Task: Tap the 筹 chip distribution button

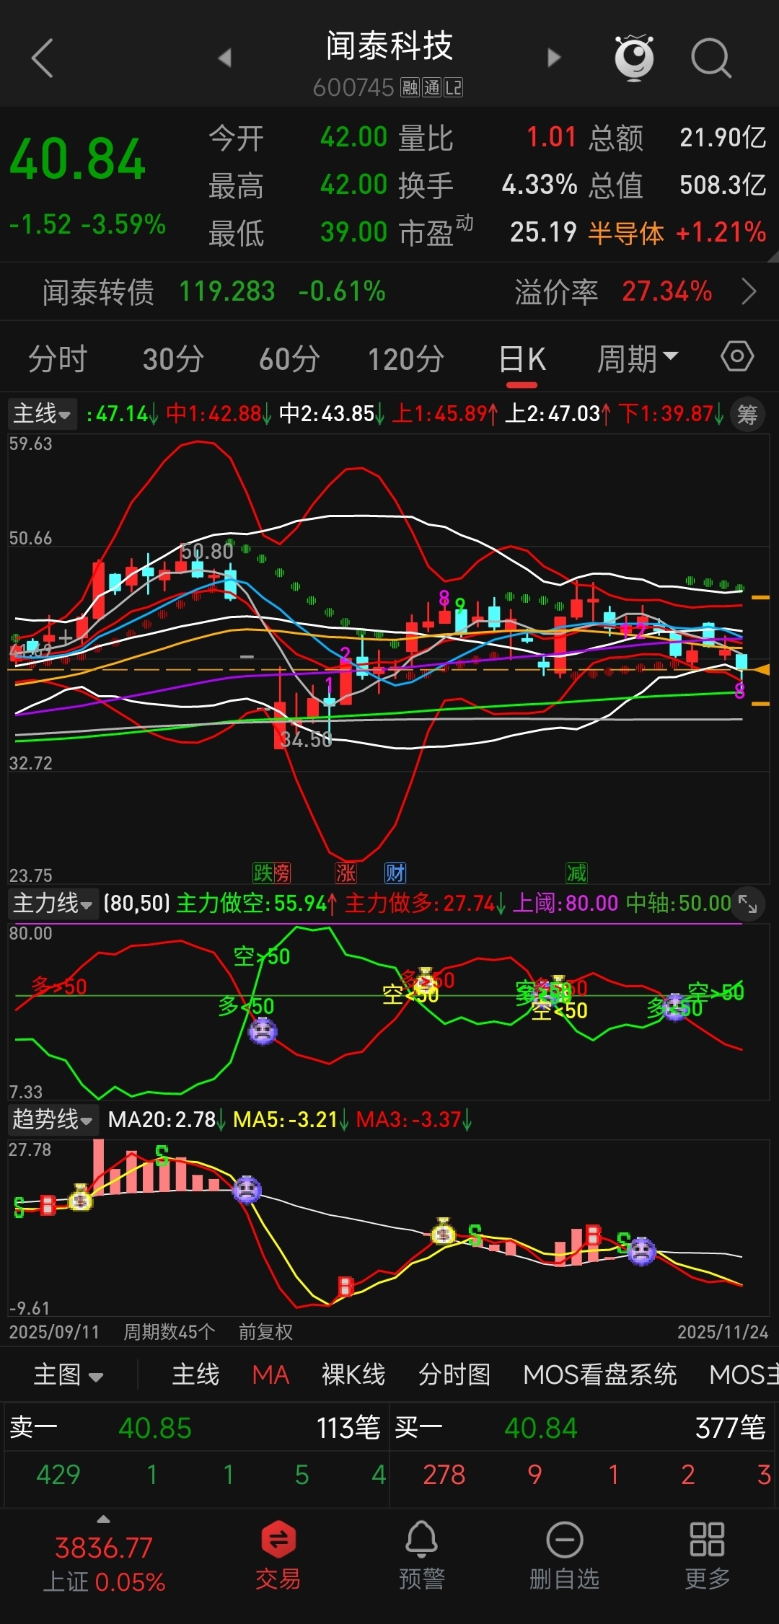Action: click(747, 414)
